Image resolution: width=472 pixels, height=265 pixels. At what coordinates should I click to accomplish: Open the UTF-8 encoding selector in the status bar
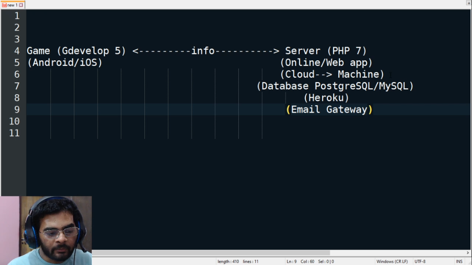click(420, 262)
